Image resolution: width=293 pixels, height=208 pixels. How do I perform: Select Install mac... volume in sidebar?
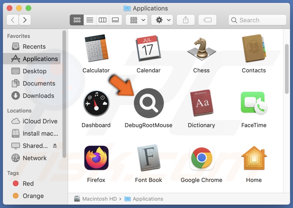coord(32,133)
